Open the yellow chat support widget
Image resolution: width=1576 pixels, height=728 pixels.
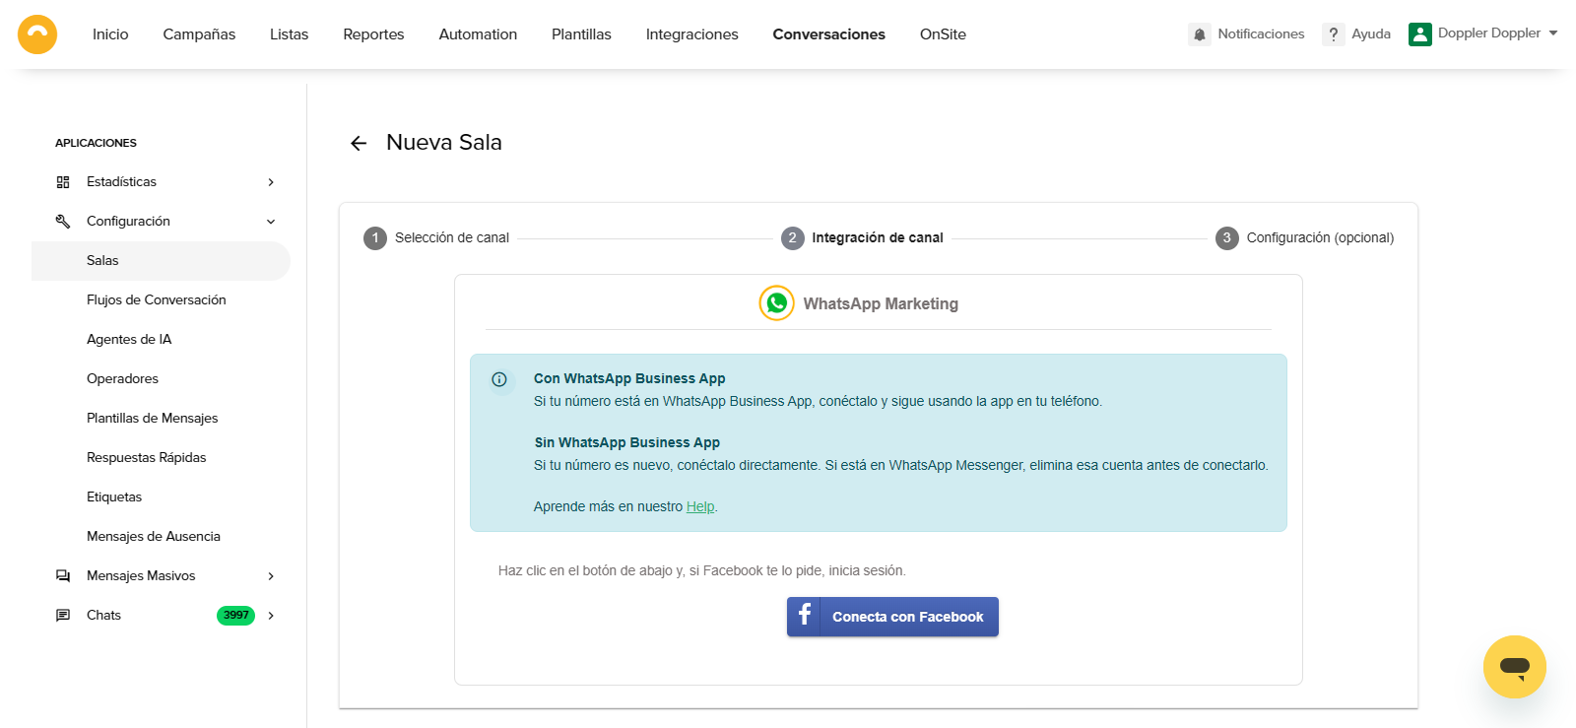coord(1515,667)
